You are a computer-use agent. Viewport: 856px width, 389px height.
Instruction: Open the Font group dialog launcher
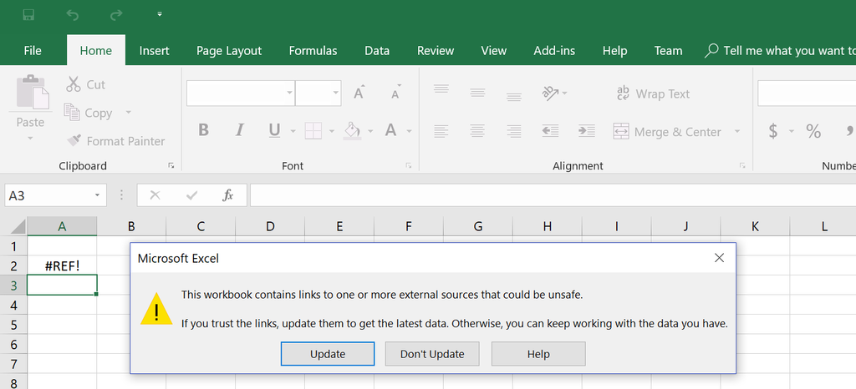click(x=409, y=165)
